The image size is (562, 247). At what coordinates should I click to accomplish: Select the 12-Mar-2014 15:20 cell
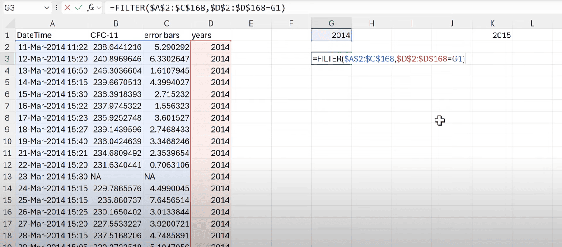52,59
